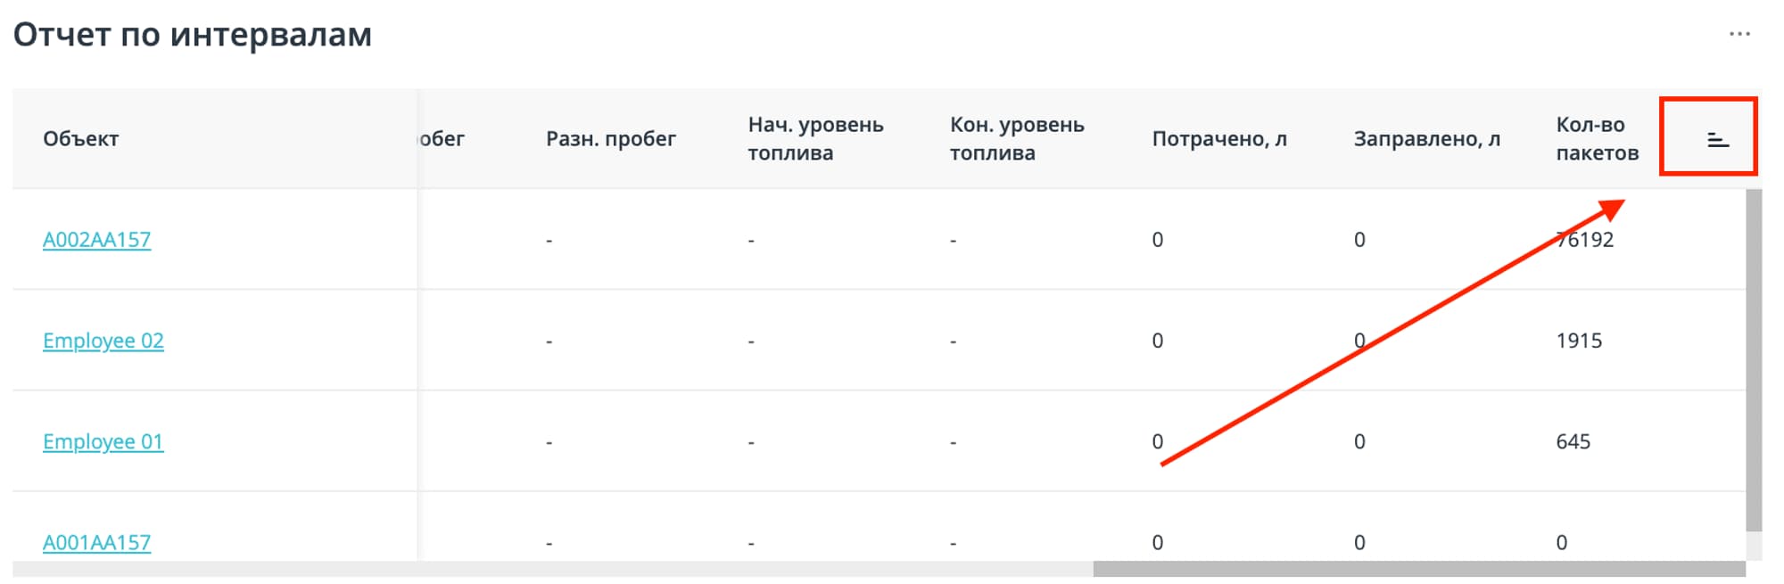Click the Потрачено value 0 in first row
The height and width of the screenshot is (584, 1784).
1157,239
